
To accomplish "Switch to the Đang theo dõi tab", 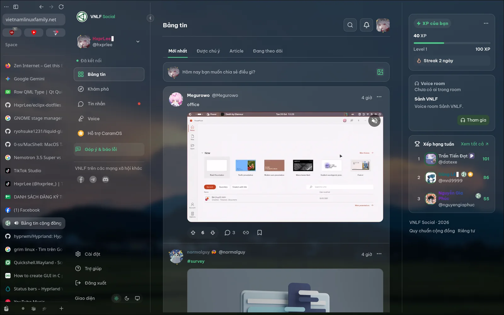I will (x=268, y=51).
